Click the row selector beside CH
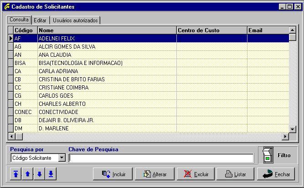This screenshot has height=188, width=304. point(11,104)
